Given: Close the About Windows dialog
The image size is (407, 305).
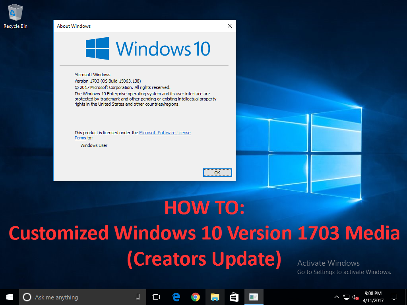Looking at the screenshot, I should click(x=229, y=26).
